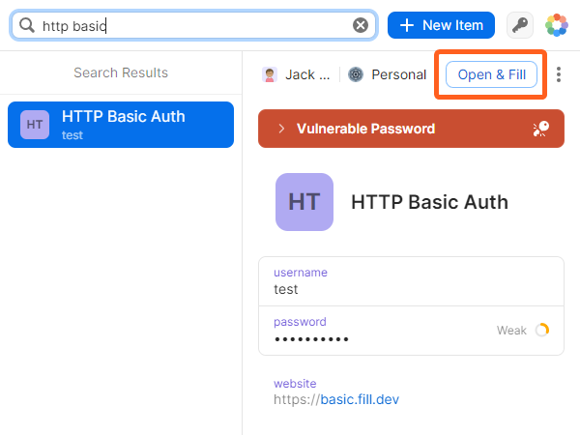Click the magnifier icon in search bar

27,25
